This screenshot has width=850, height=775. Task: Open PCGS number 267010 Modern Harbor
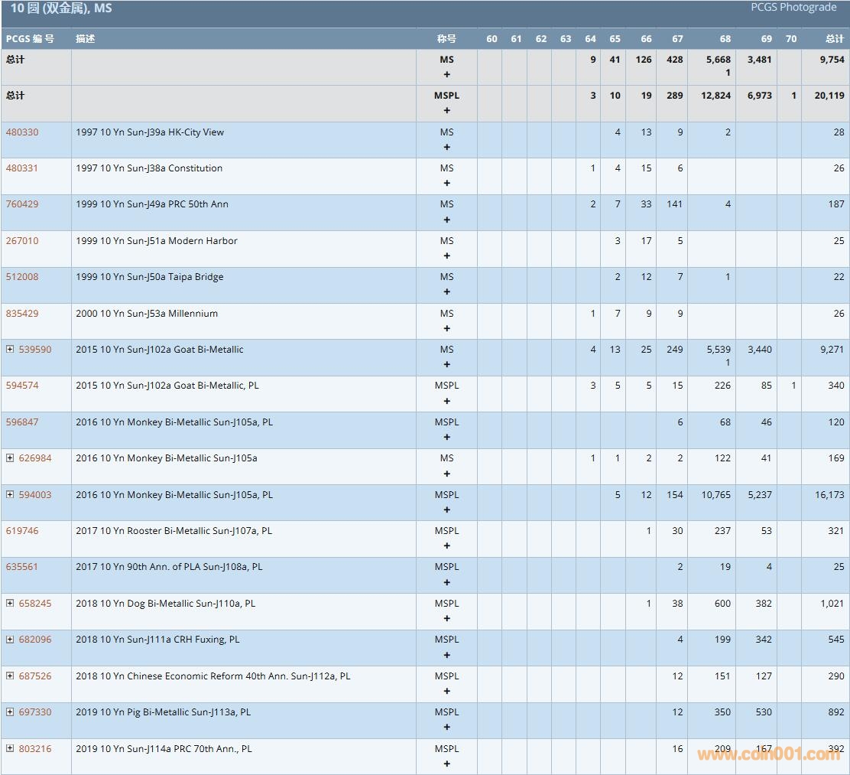click(x=22, y=240)
